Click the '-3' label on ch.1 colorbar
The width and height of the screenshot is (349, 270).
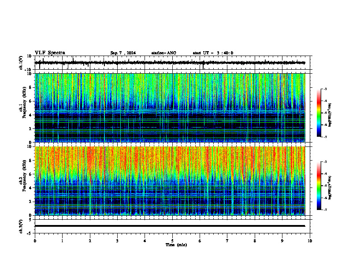325,89
